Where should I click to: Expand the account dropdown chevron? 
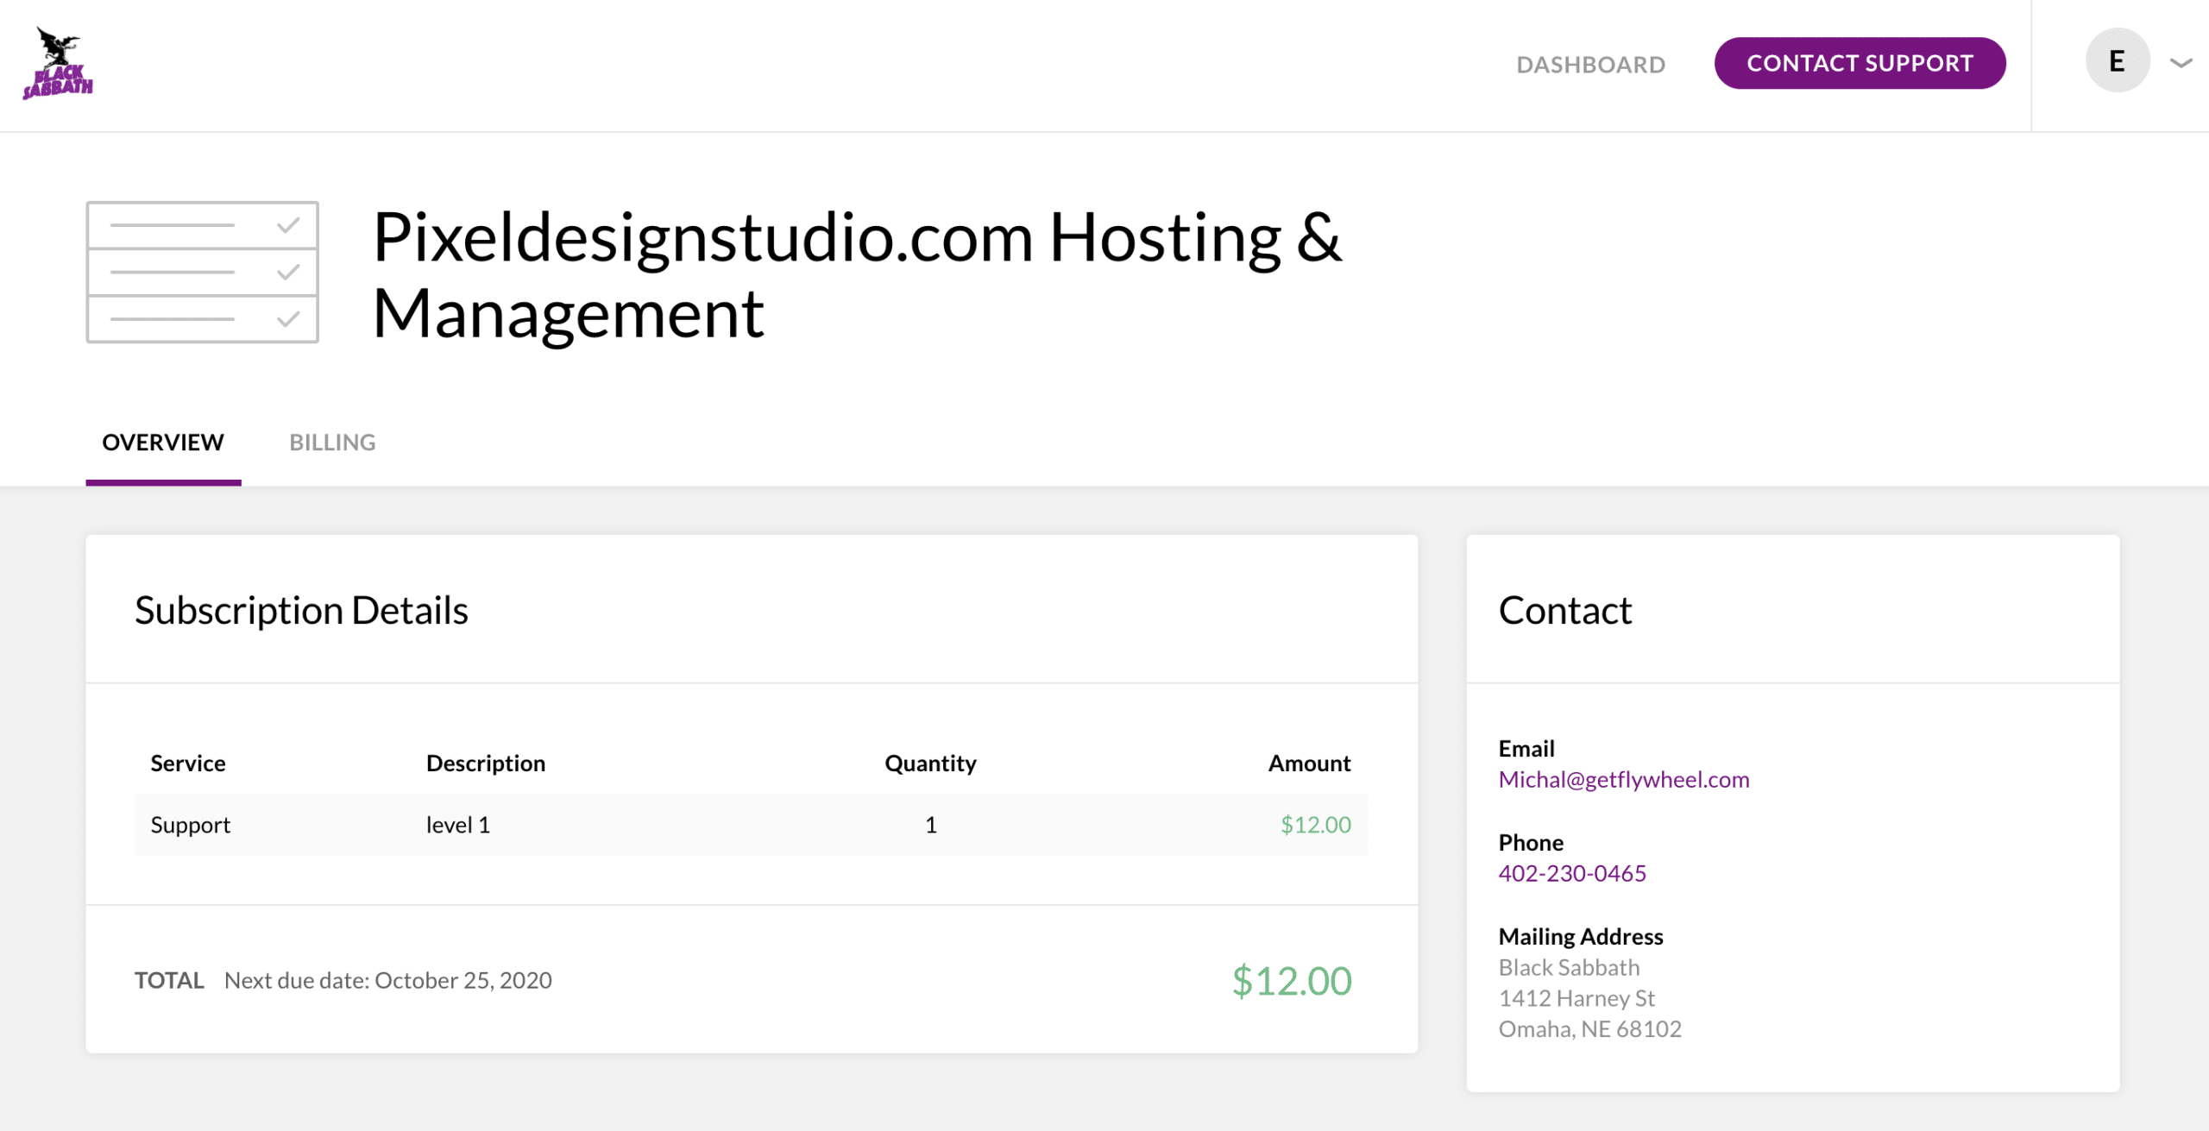(x=2181, y=63)
